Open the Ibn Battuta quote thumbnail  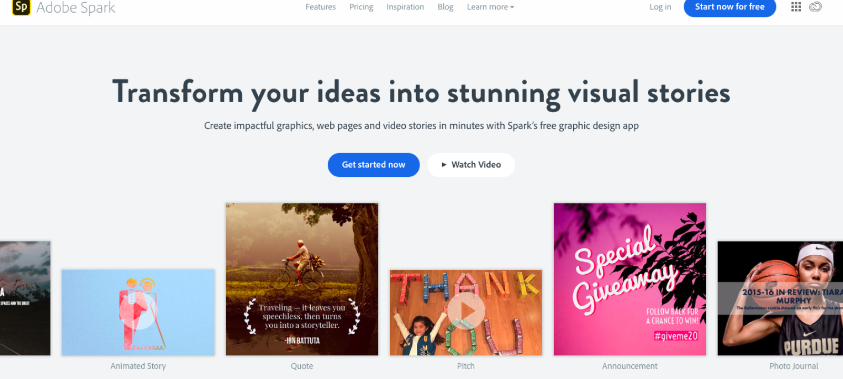[x=302, y=279]
